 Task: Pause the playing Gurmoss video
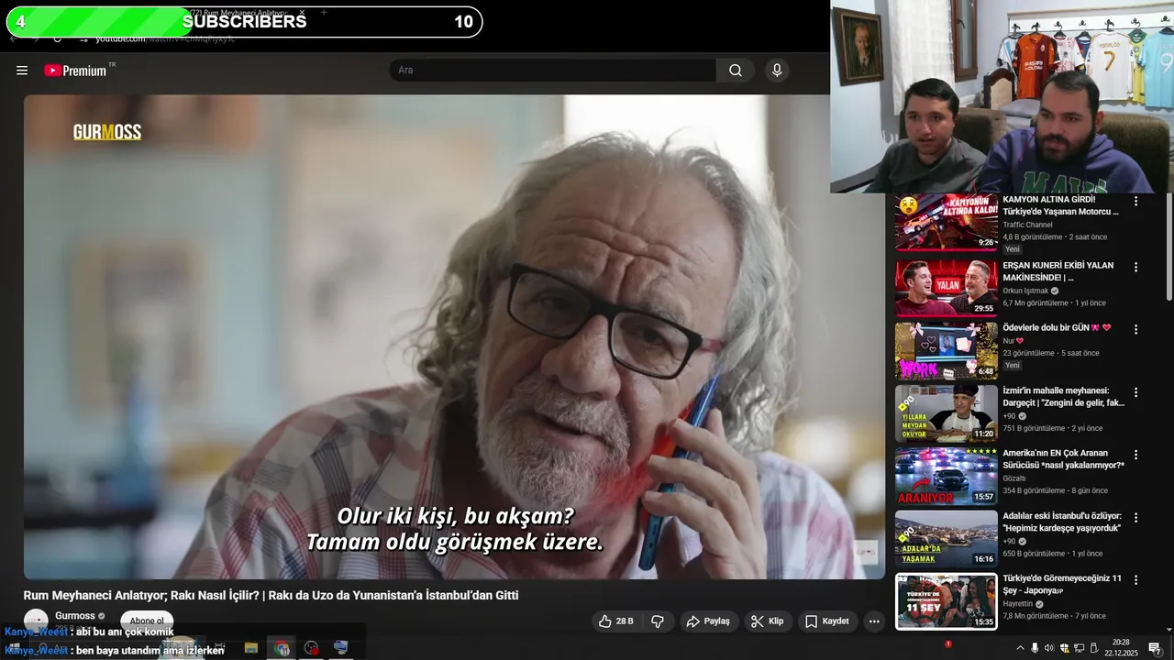click(454, 336)
